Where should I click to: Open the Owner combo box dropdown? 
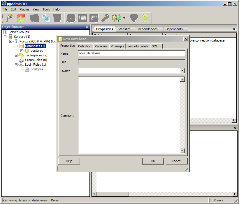182,71
